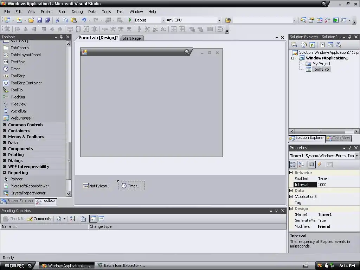Image resolution: width=360 pixels, height=270 pixels.
Task: Expand the (ApplicationSettings) property node
Action: tap(291, 196)
